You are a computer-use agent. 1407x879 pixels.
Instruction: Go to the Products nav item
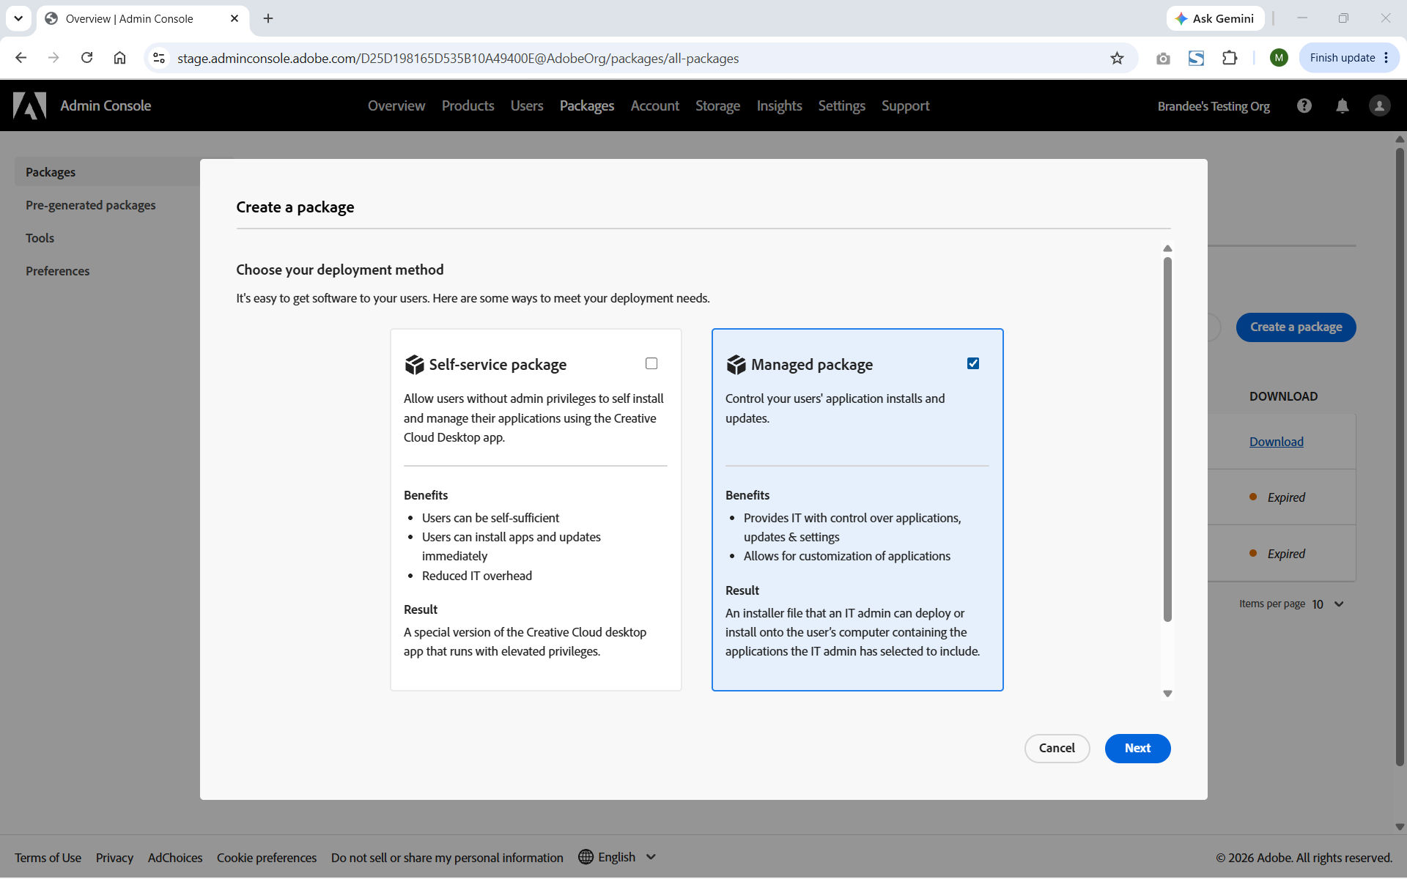tap(468, 105)
